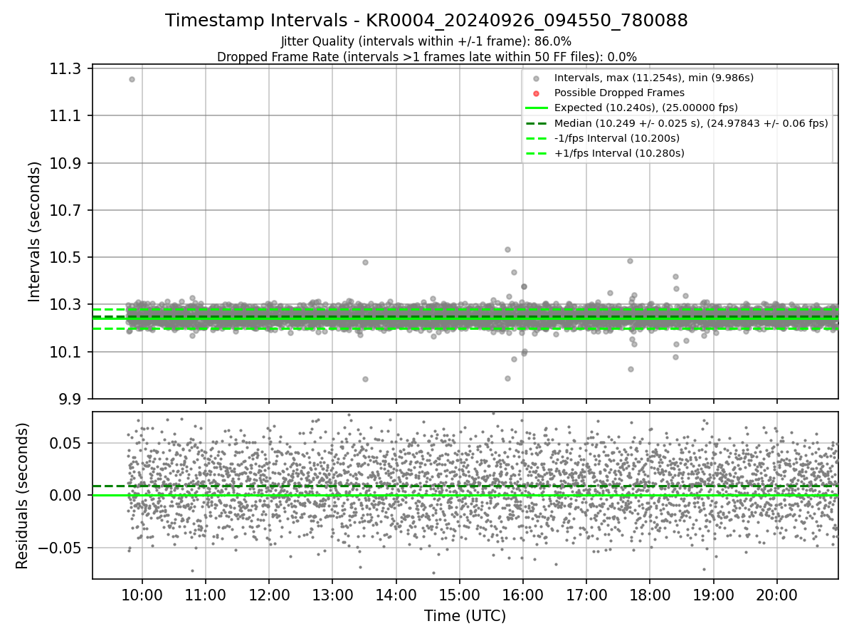854x641 pixels.
Task: Select the 'Jitter Quality' subtitle line
Action: (x=426, y=42)
